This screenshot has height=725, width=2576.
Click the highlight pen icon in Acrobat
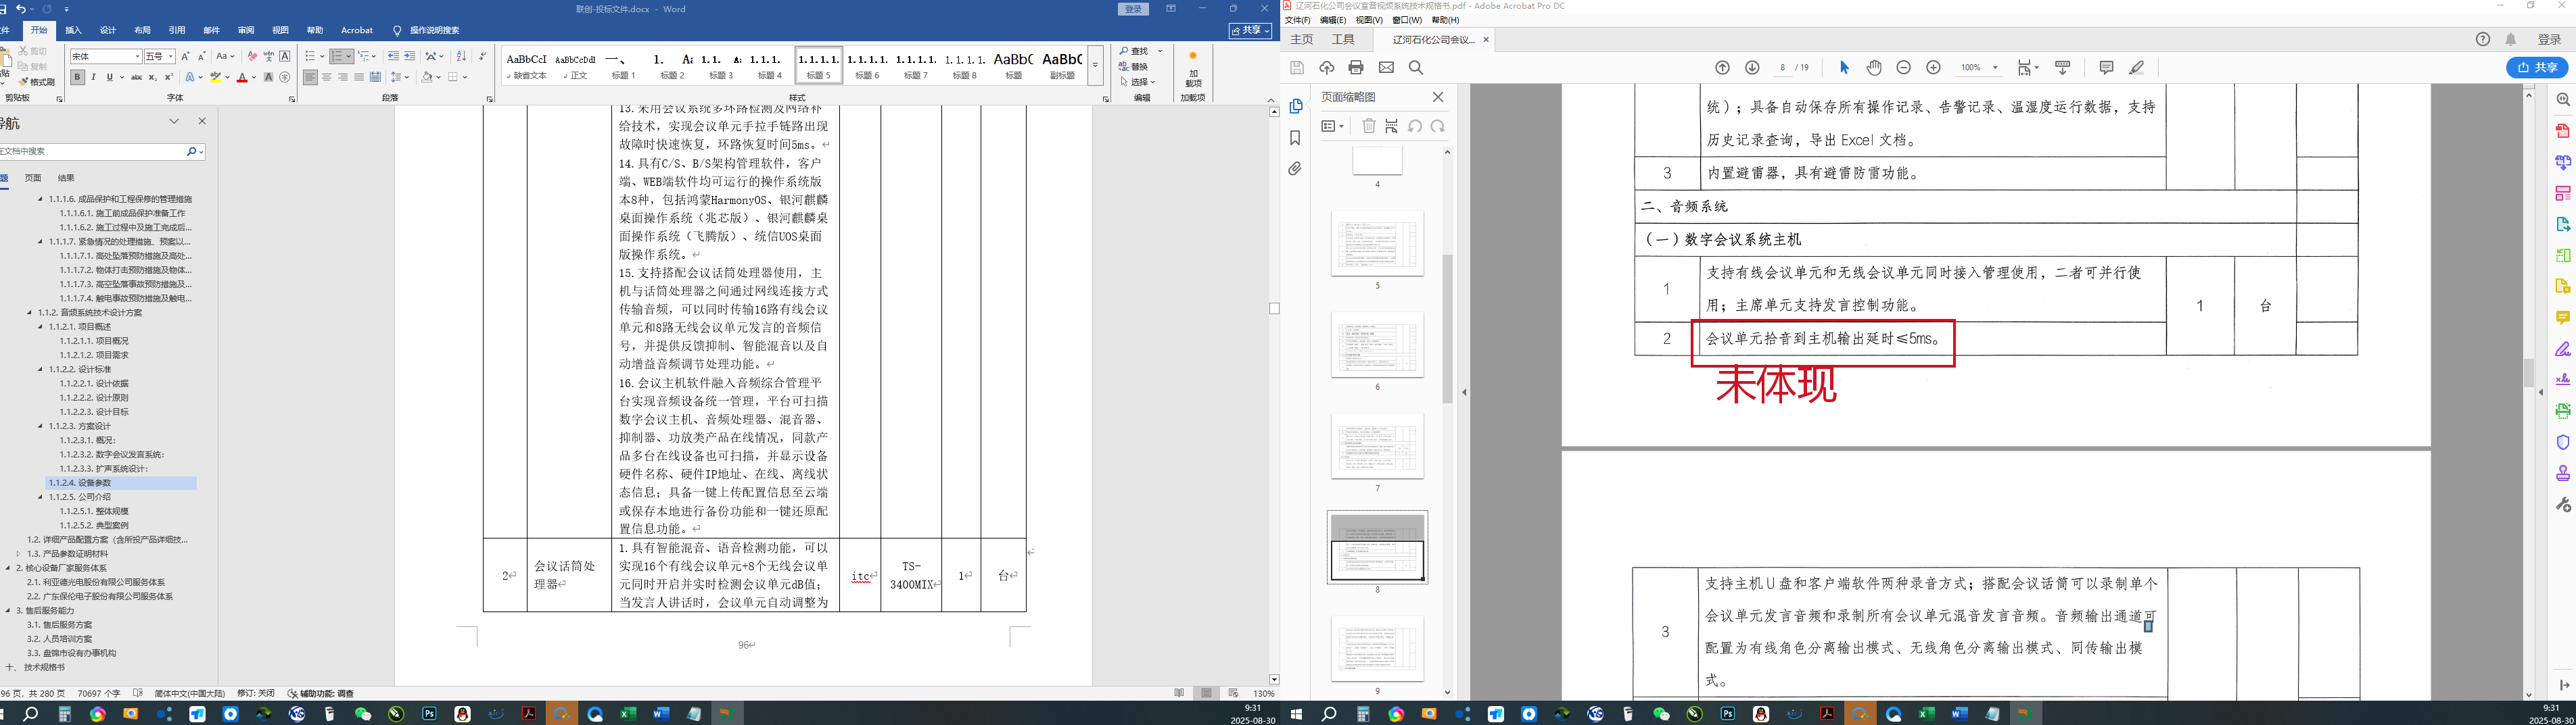point(2136,67)
